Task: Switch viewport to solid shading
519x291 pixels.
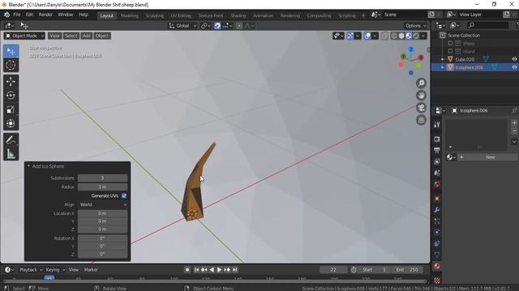Action: pyautogui.click(x=401, y=36)
